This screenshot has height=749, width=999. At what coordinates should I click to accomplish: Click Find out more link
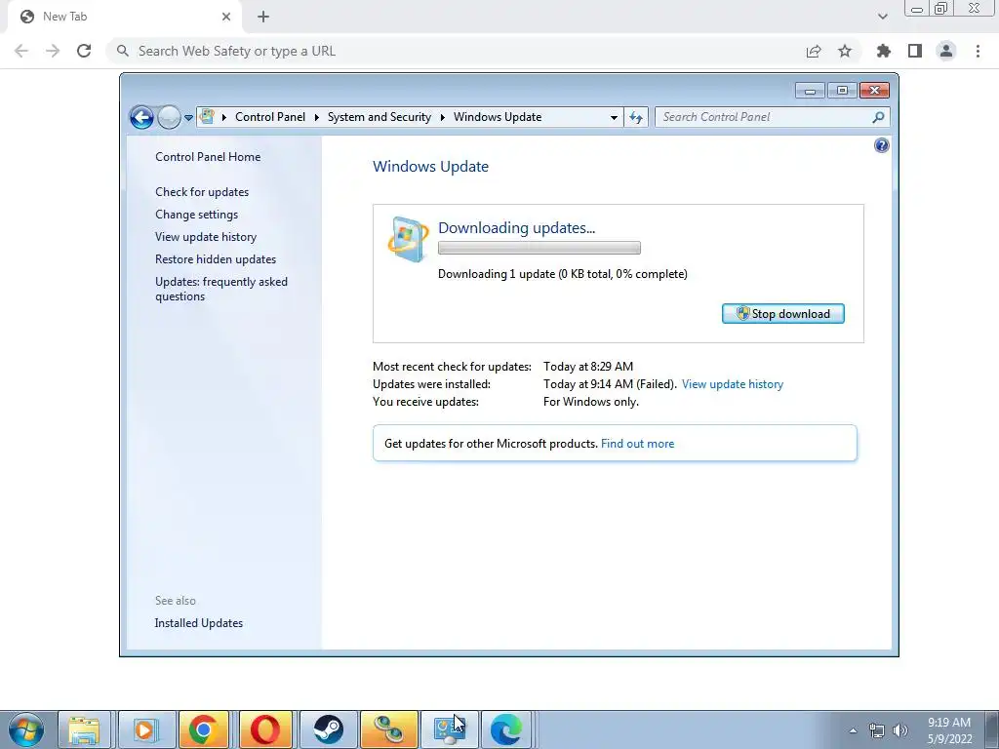click(637, 444)
